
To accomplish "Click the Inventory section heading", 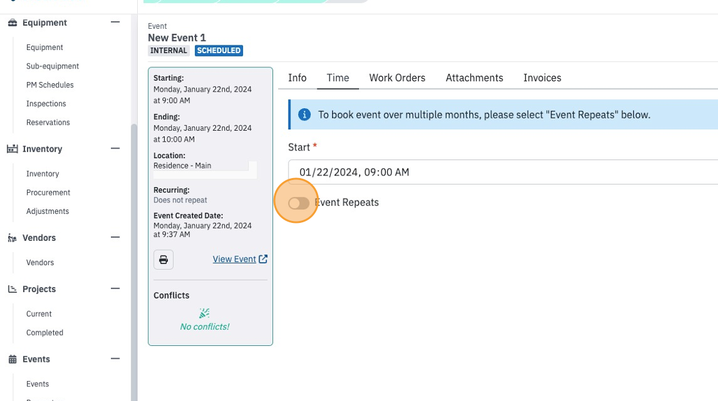I will pos(42,149).
